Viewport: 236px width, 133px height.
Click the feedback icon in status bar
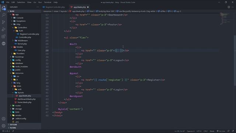[229, 131]
